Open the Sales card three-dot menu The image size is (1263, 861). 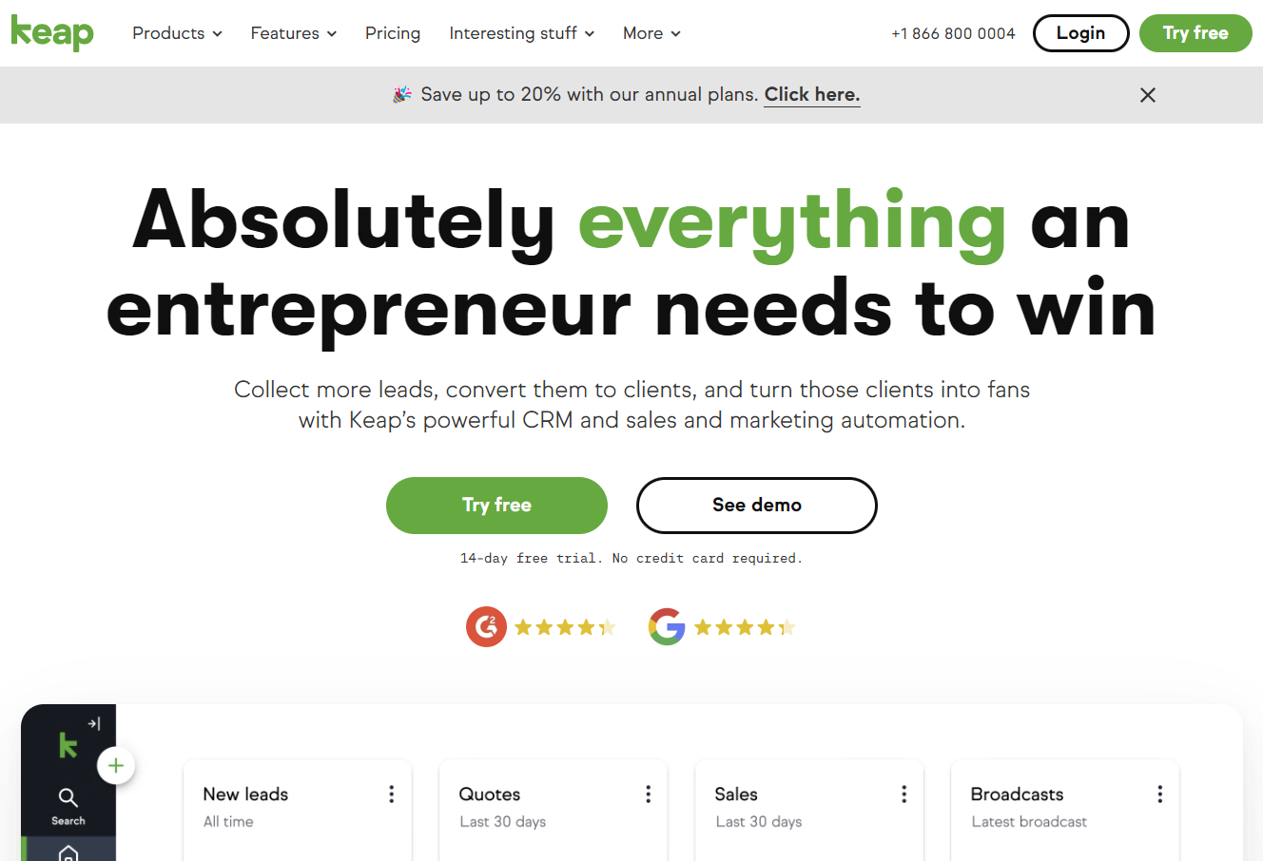pos(904,794)
